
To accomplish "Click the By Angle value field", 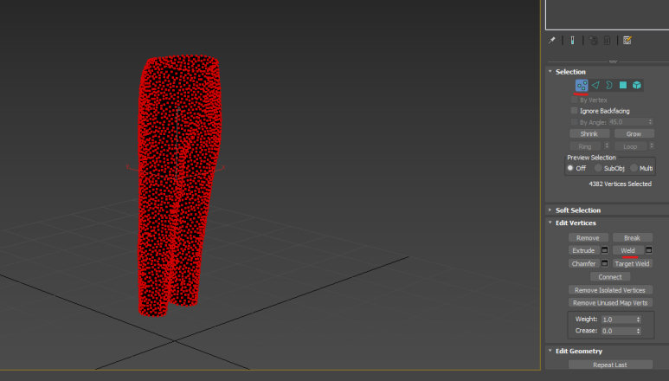I will (x=628, y=122).
